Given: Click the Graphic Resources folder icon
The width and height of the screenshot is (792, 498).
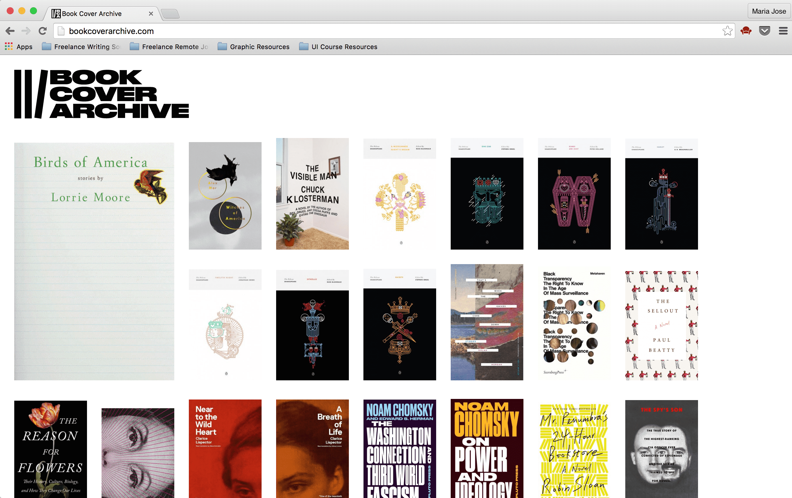Looking at the screenshot, I should click(222, 47).
